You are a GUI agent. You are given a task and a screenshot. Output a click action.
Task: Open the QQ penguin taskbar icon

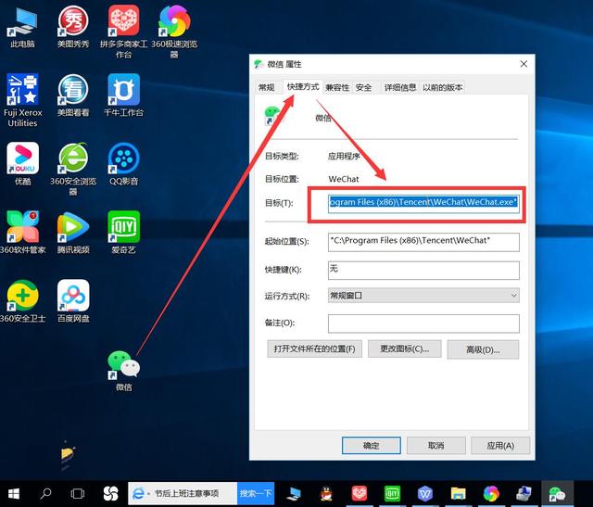[x=326, y=494]
